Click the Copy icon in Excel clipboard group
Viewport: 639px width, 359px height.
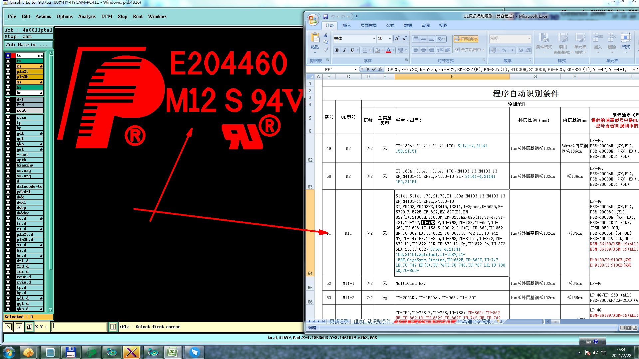pyautogui.click(x=326, y=42)
